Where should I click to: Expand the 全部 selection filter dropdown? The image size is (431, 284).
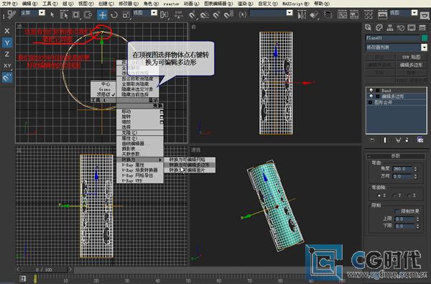pos(42,13)
